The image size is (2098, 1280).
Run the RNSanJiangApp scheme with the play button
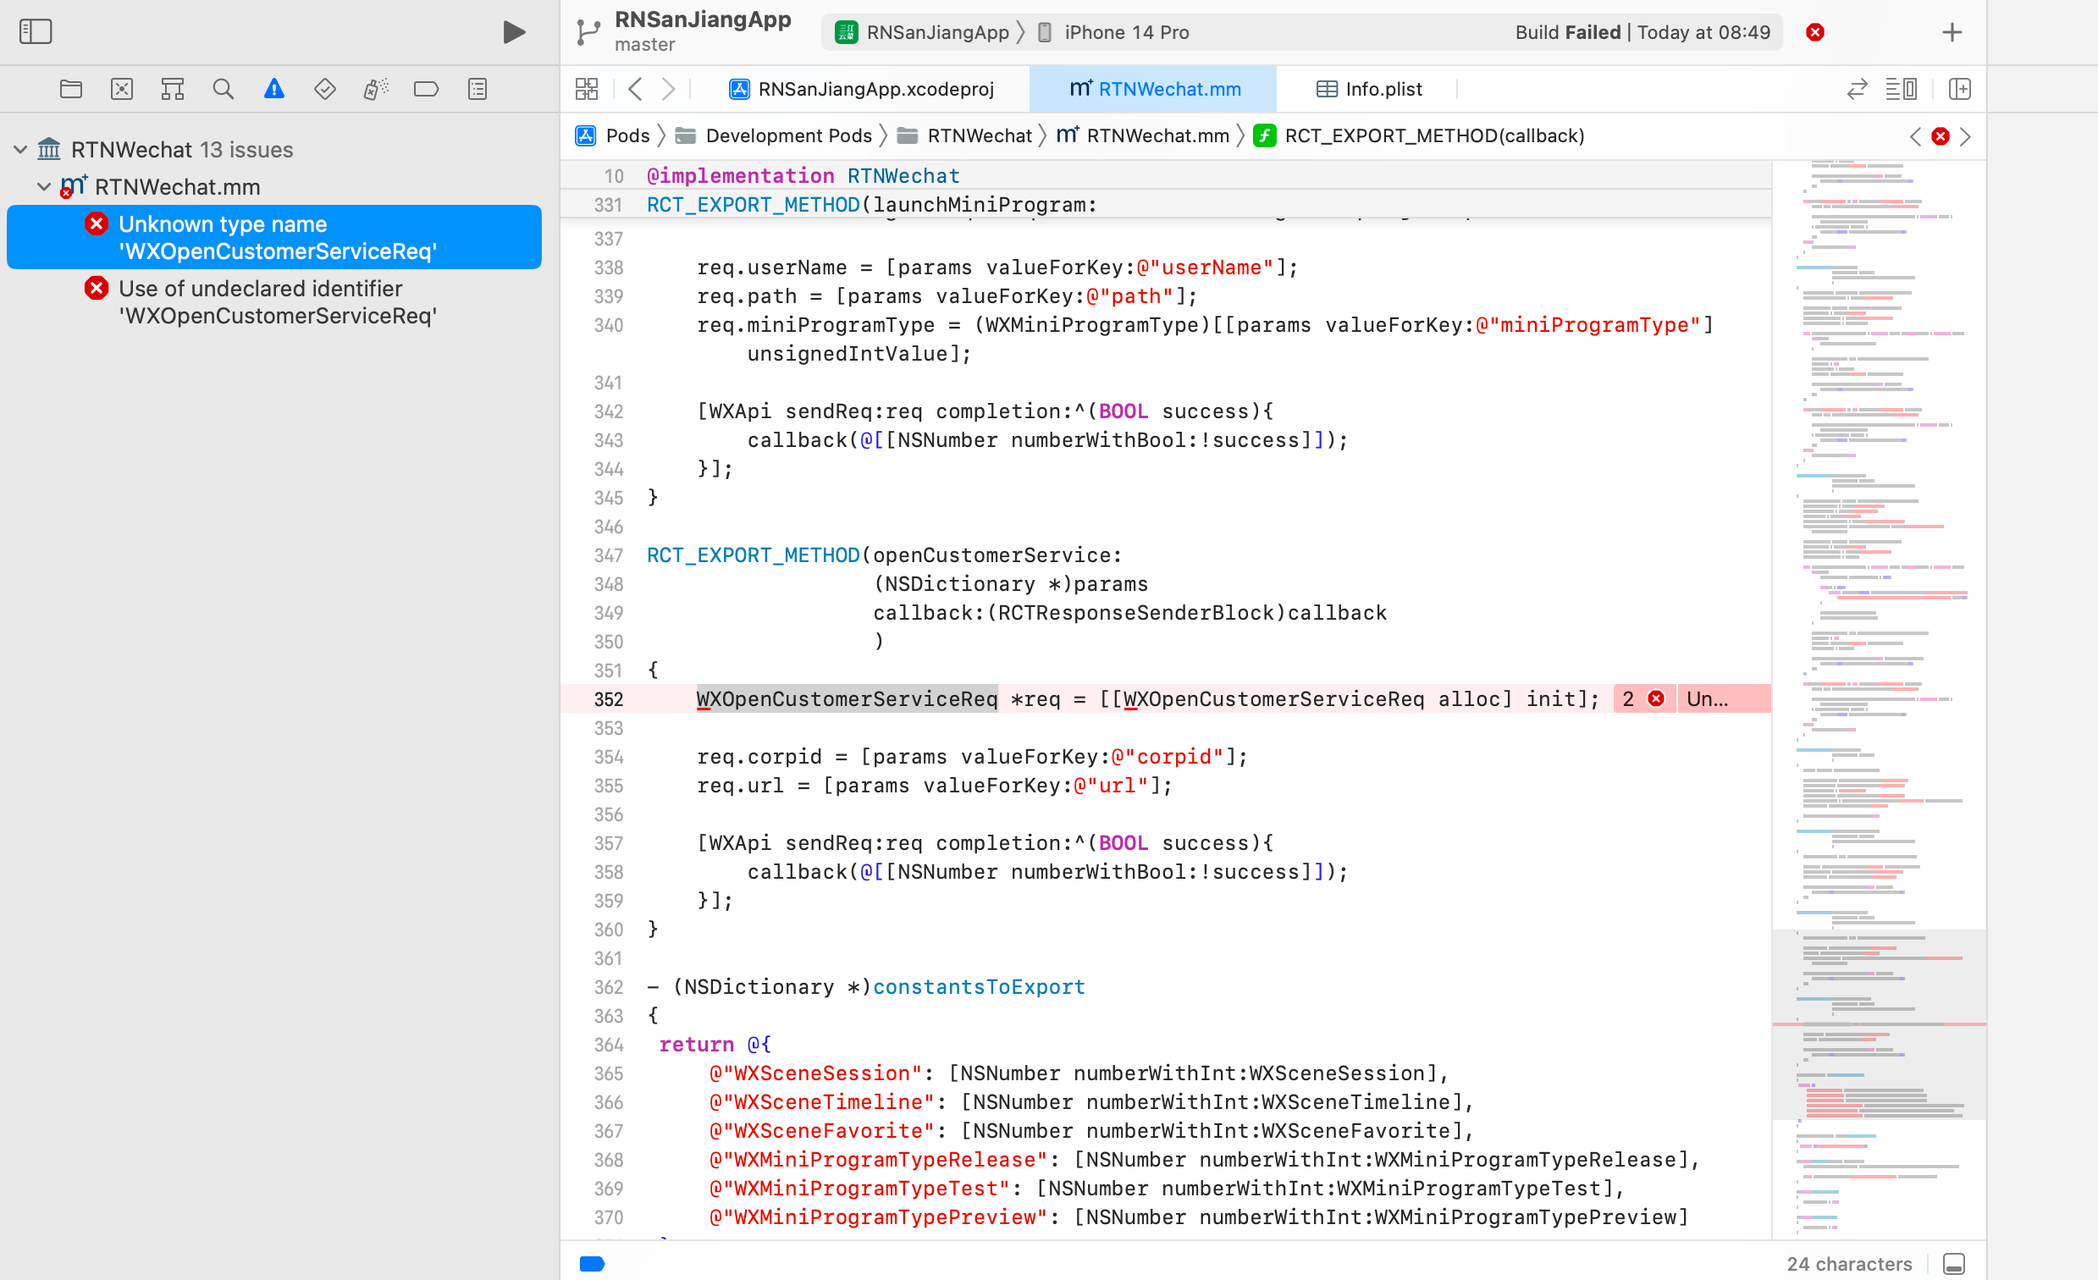(512, 31)
